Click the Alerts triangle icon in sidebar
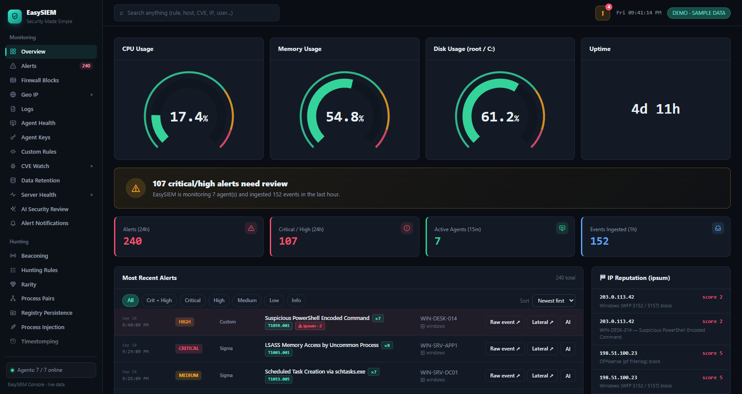Viewport: 742px width, 394px height. point(13,66)
